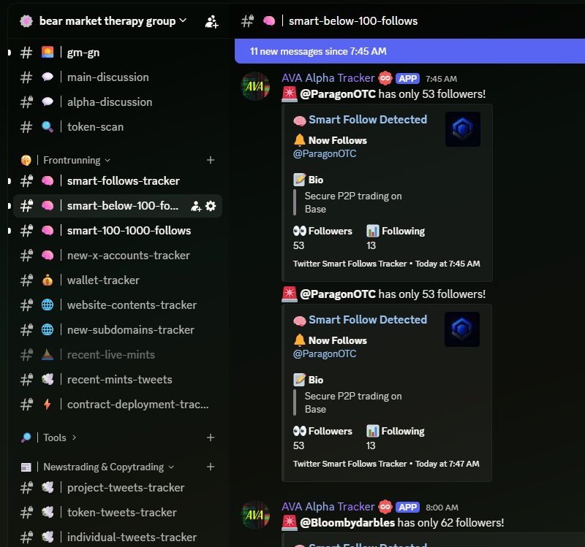Click Smart Follow Detected title in second embed
Viewport: 585px width, 547px height.
pyautogui.click(x=368, y=320)
